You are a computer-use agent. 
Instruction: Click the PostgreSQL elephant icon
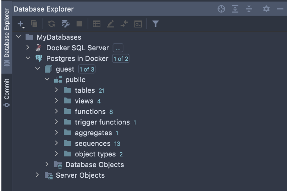coord(39,58)
